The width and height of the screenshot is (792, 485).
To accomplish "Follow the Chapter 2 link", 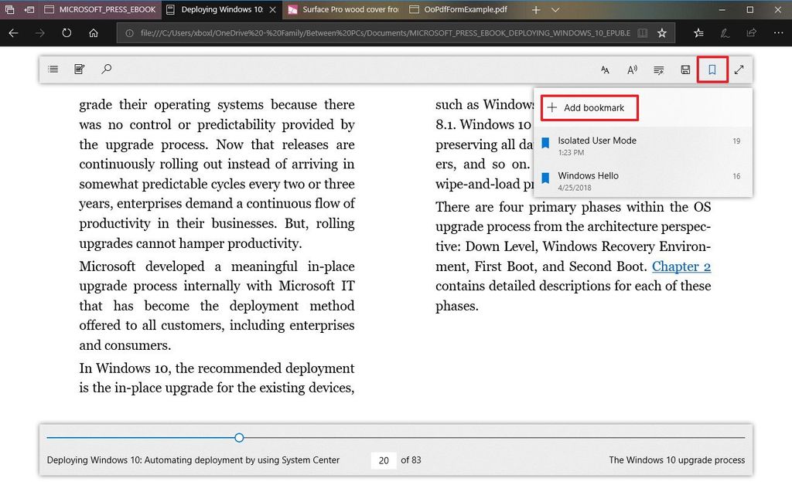I will click(x=681, y=266).
